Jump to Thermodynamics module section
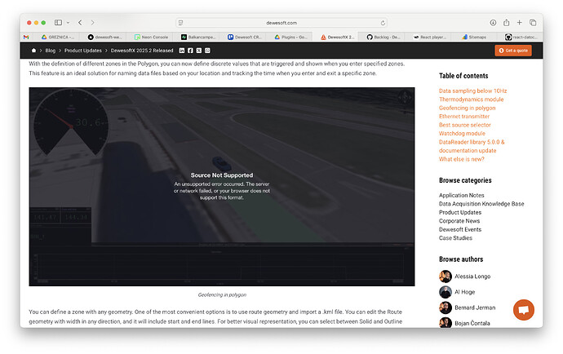The image size is (563, 354). tap(471, 100)
